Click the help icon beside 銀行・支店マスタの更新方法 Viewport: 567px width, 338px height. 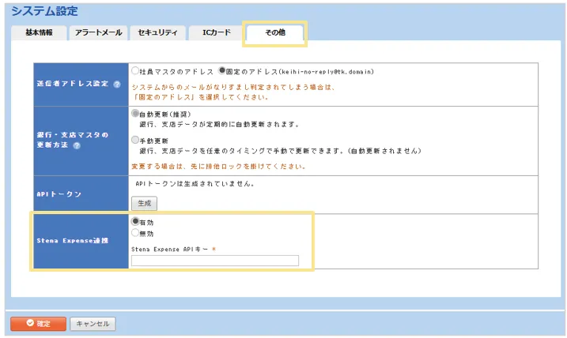[x=77, y=145]
